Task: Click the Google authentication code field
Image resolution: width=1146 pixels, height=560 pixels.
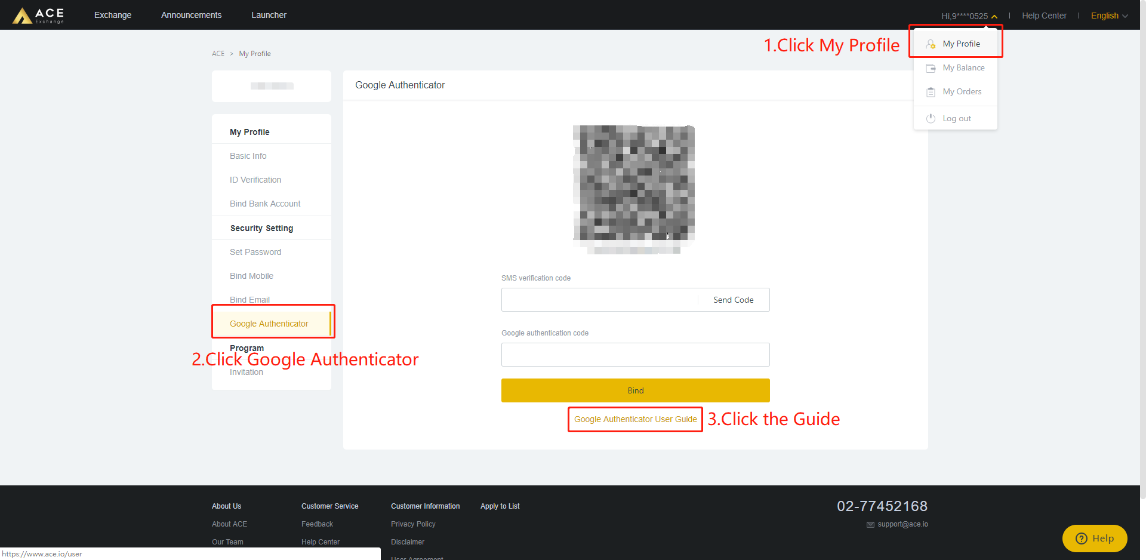Action: click(x=636, y=355)
